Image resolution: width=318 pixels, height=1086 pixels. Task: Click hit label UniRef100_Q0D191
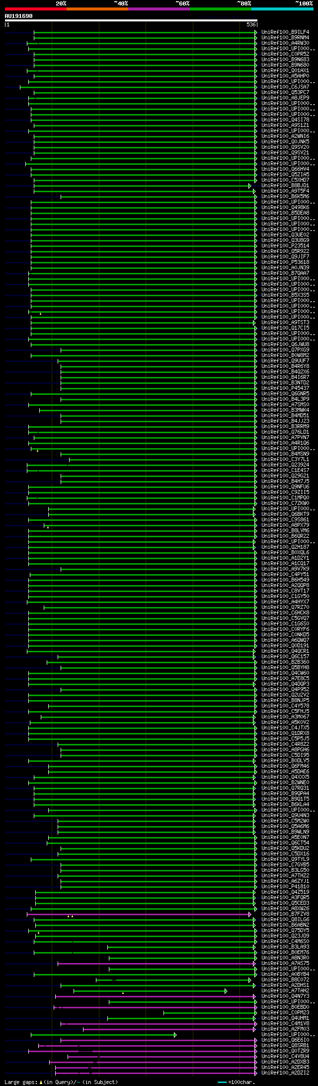pos(285,645)
